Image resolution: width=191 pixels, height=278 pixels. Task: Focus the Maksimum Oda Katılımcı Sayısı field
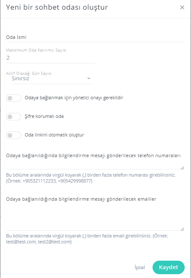51,58
